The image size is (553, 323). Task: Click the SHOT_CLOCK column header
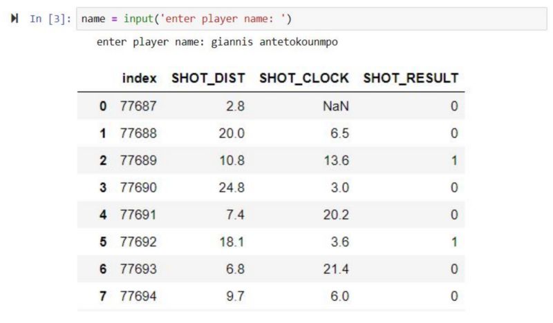click(x=304, y=79)
